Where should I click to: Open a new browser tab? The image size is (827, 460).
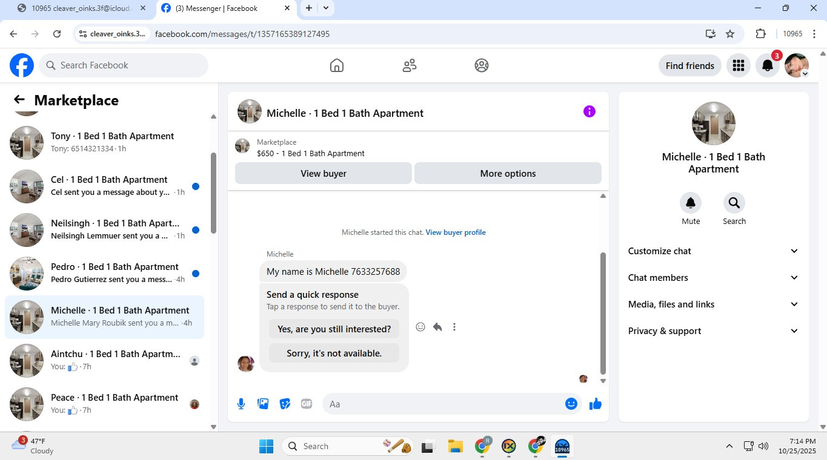[x=309, y=8]
